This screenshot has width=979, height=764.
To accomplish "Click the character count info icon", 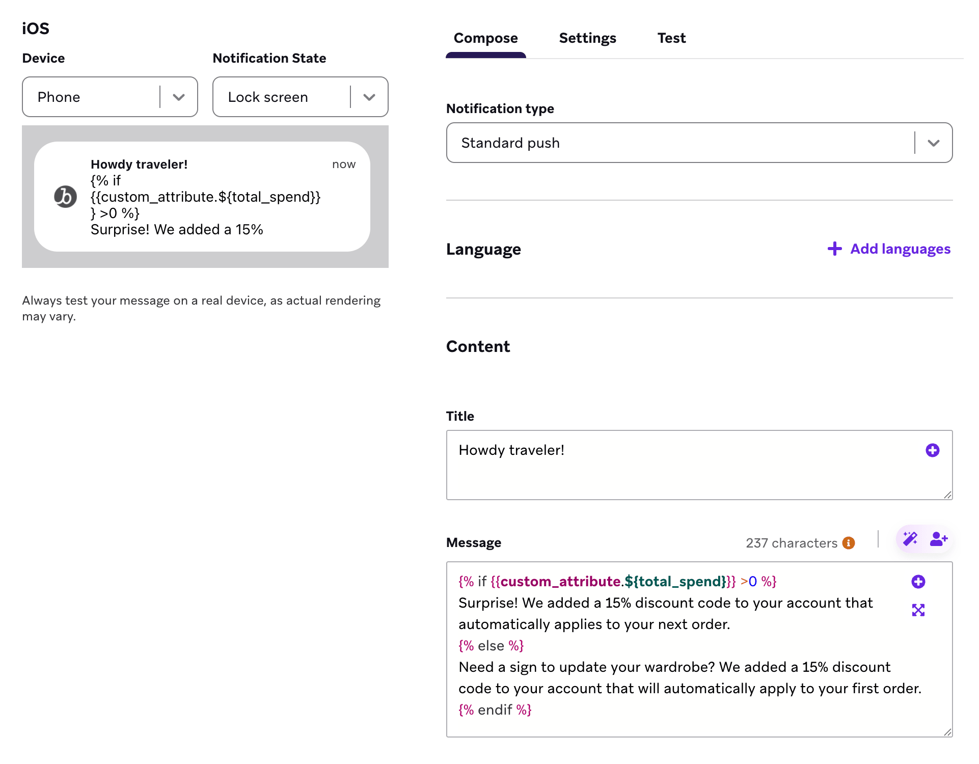I will pos(848,543).
